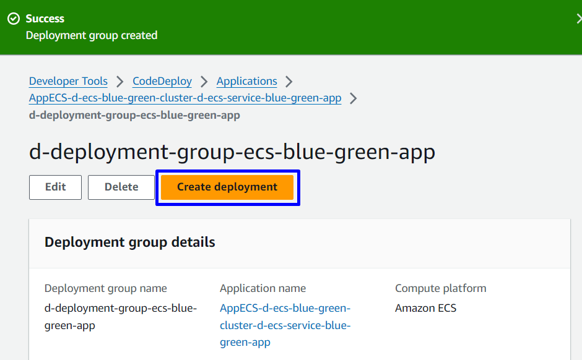Click the chevron after the AppECS breadcrumb link
Screen dimensions: 582x360
[x=353, y=98]
